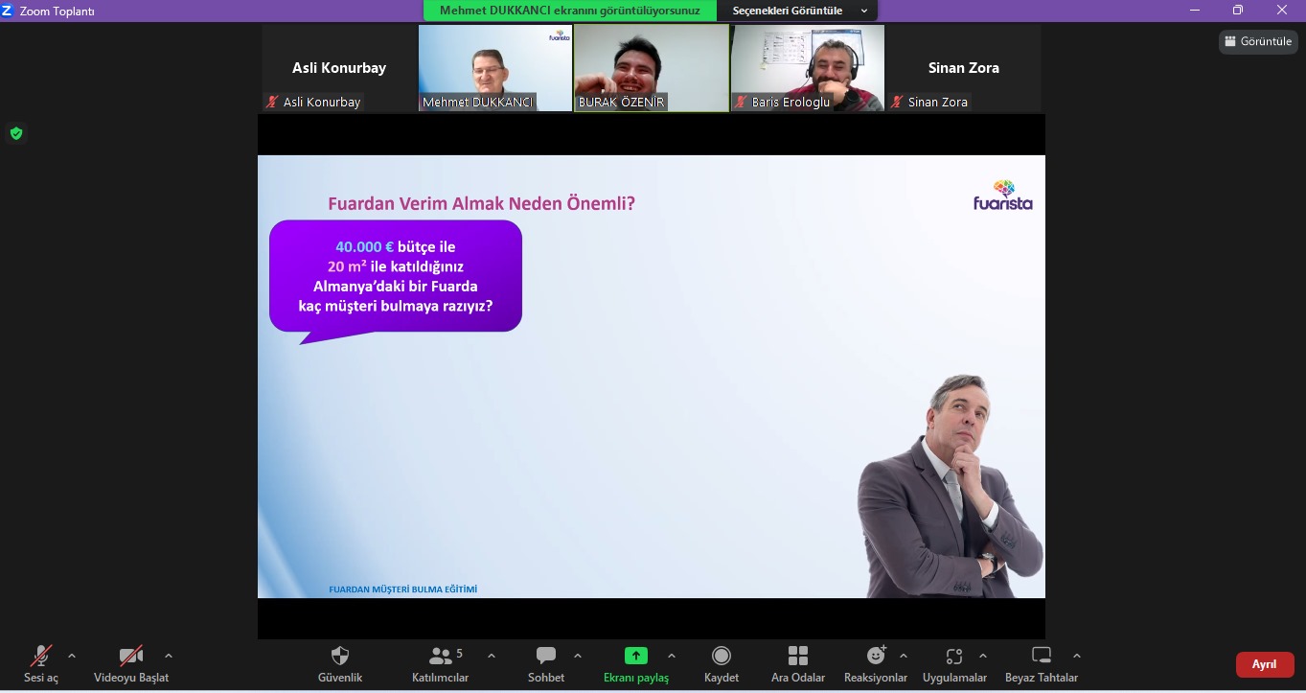This screenshot has width=1306, height=693.
Task: Unmute microphone with Sesi aç icon
Action: 40,657
